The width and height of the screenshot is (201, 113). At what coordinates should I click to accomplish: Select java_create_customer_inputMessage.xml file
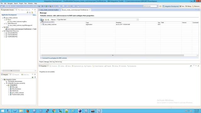pos(21,25)
